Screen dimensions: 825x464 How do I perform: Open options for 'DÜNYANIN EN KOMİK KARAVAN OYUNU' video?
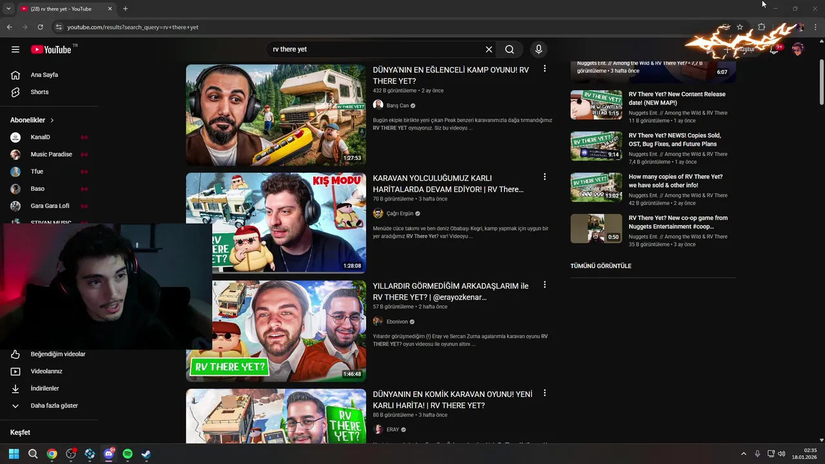[x=545, y=393]
